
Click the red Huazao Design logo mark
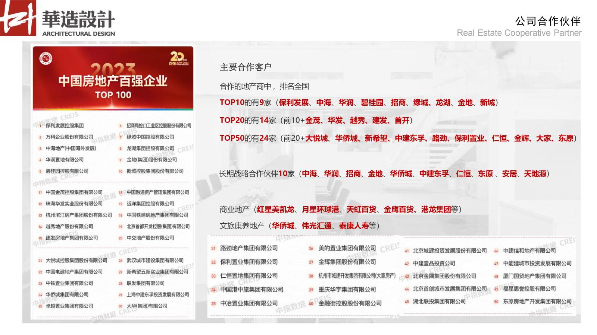coord(18,18)
